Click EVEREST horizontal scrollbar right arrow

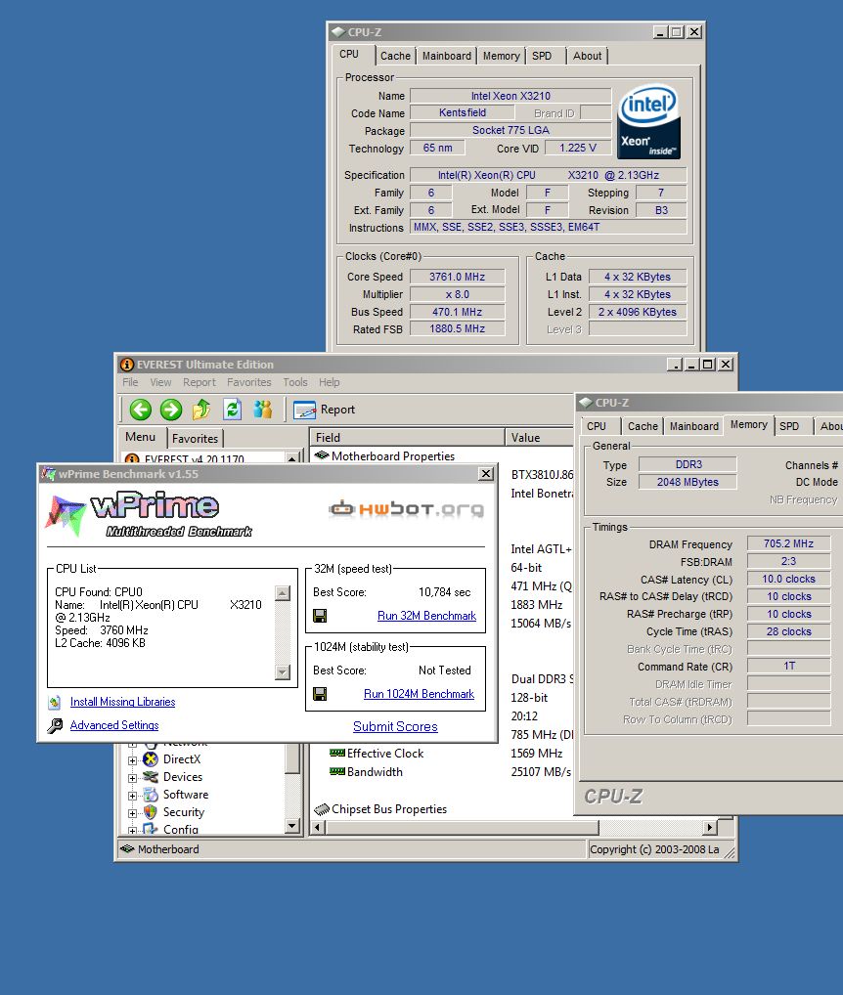tap(711, 828)
